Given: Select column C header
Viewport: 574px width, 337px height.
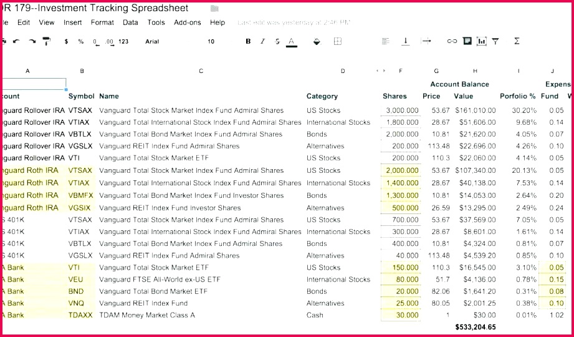Looking at the screenshot, I should [201, 71].
